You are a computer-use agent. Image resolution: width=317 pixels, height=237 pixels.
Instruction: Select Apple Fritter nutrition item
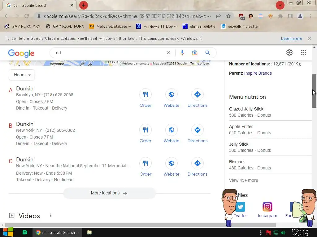(270, 130)
